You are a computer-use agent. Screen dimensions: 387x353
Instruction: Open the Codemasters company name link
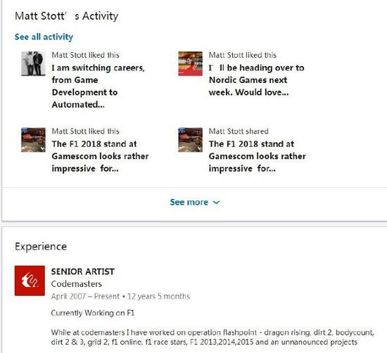point(77,283)
